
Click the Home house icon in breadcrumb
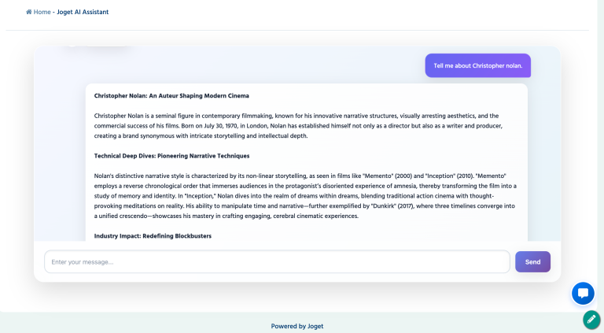29,13
